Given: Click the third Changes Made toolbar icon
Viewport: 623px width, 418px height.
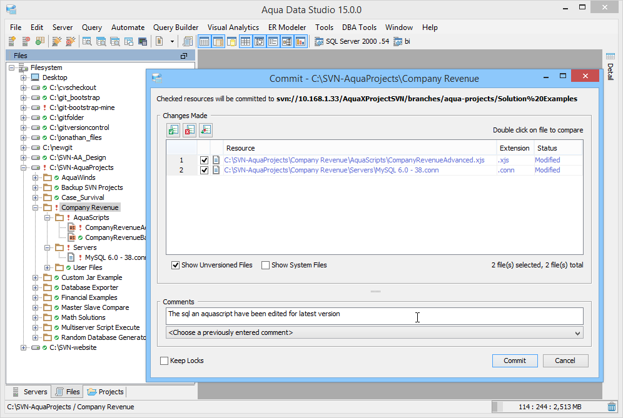Looking at the screenshot, I should tap(205, 130).
